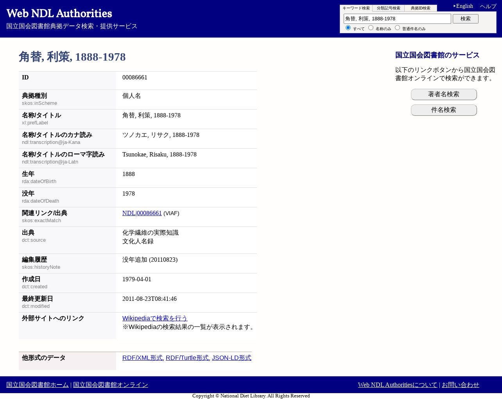Click death year value 1978
Image resolution: width=502 pixels, height=399 pixels.
[x=129, y=194]
